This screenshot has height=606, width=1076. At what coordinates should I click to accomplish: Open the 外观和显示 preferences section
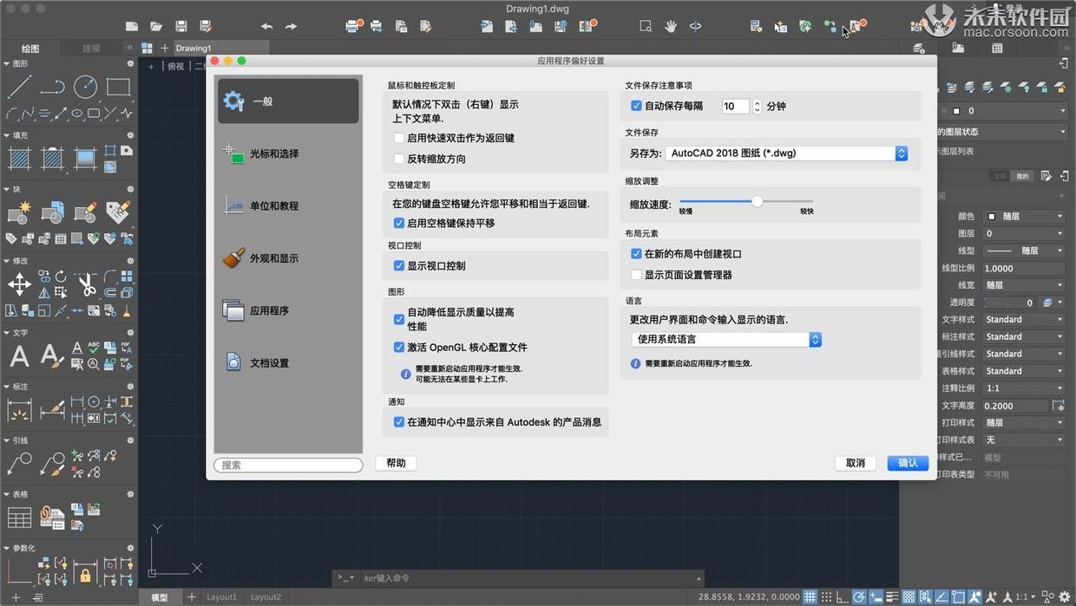(273, 258)
